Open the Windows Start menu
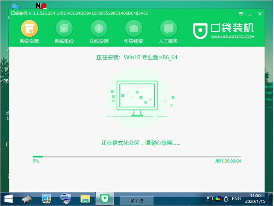The image size is (274, 206). pos(8,199)
